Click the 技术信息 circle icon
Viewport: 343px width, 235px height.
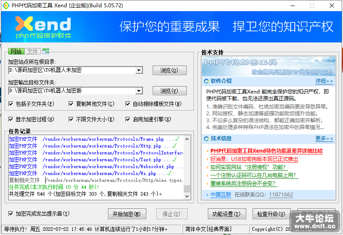(206, 139)
